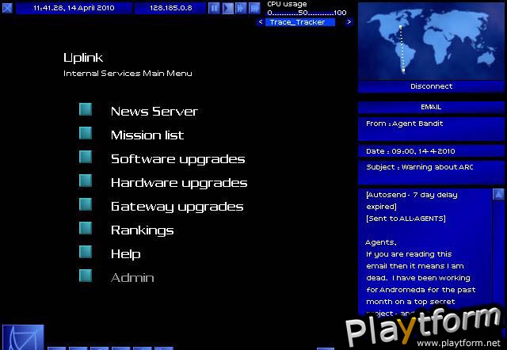
Task: Select the Trace_Tracker running program label
Action: tap(300, 22)
